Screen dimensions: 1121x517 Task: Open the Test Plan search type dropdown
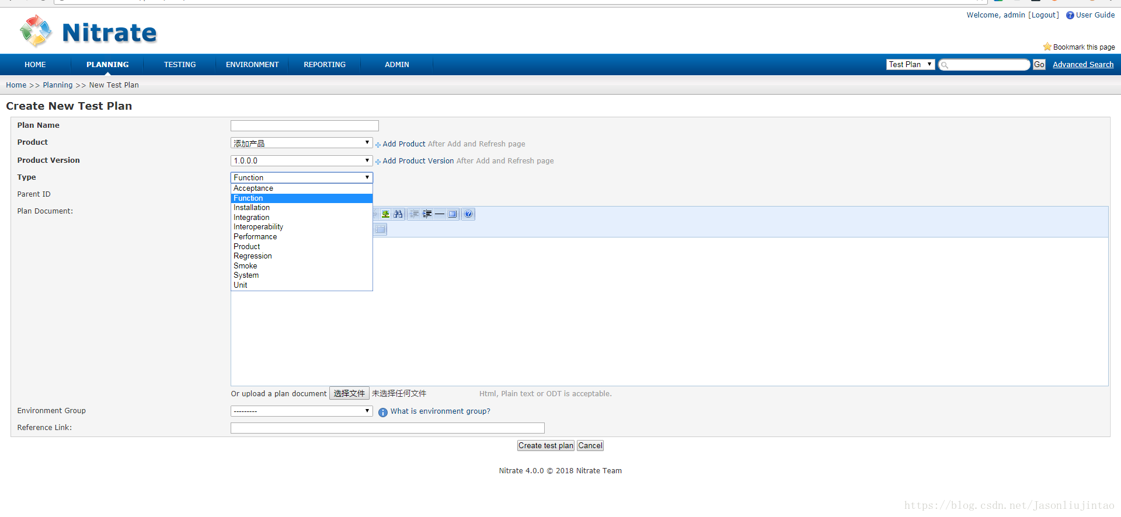910,64
